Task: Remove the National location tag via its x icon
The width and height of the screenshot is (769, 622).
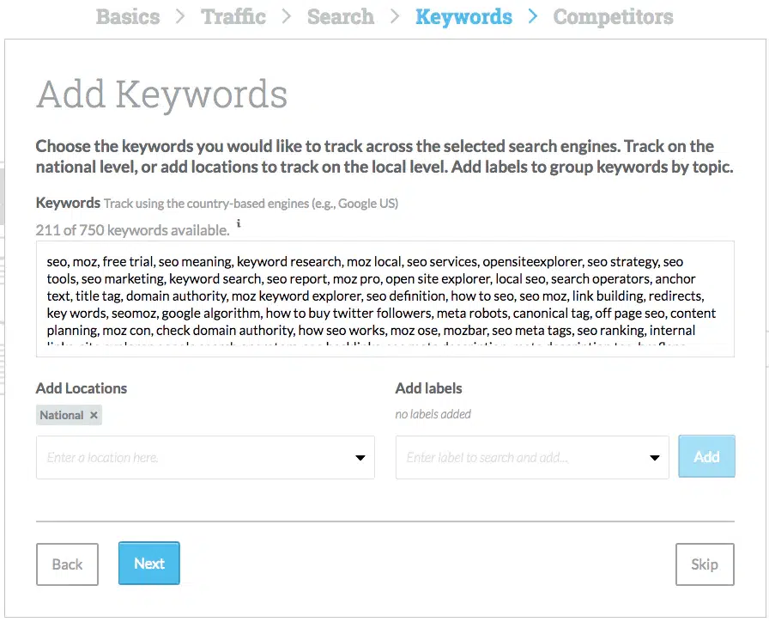Action: point(94,414)
